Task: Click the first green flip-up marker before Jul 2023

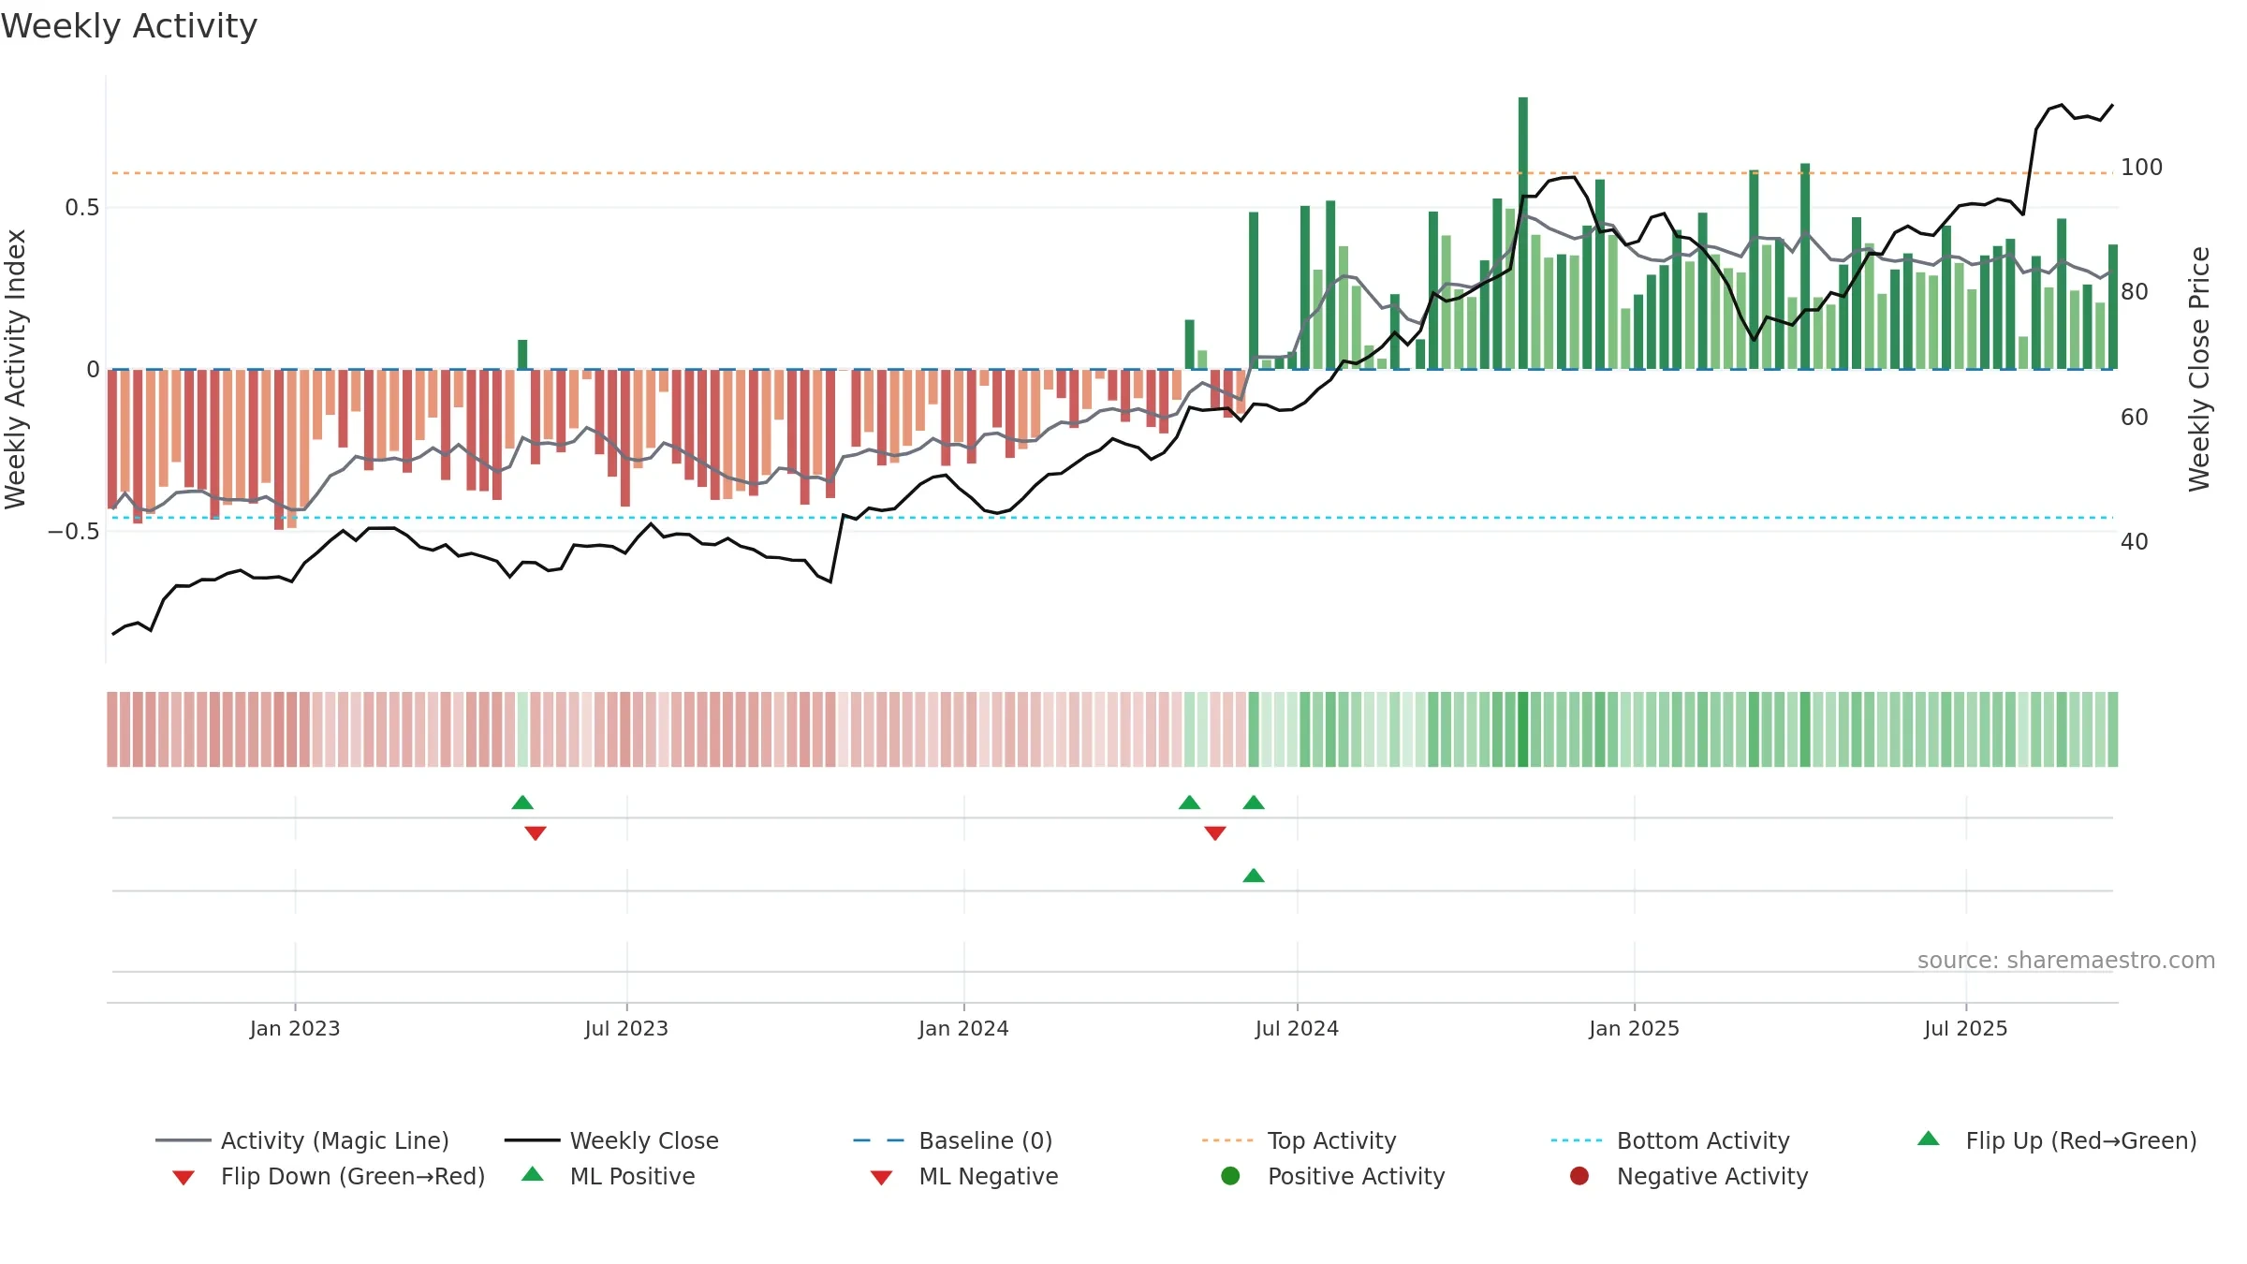Action: click(x=522, y=802)
